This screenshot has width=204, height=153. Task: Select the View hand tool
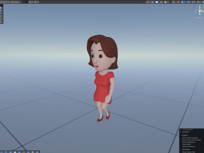click(x=1, y=8)
